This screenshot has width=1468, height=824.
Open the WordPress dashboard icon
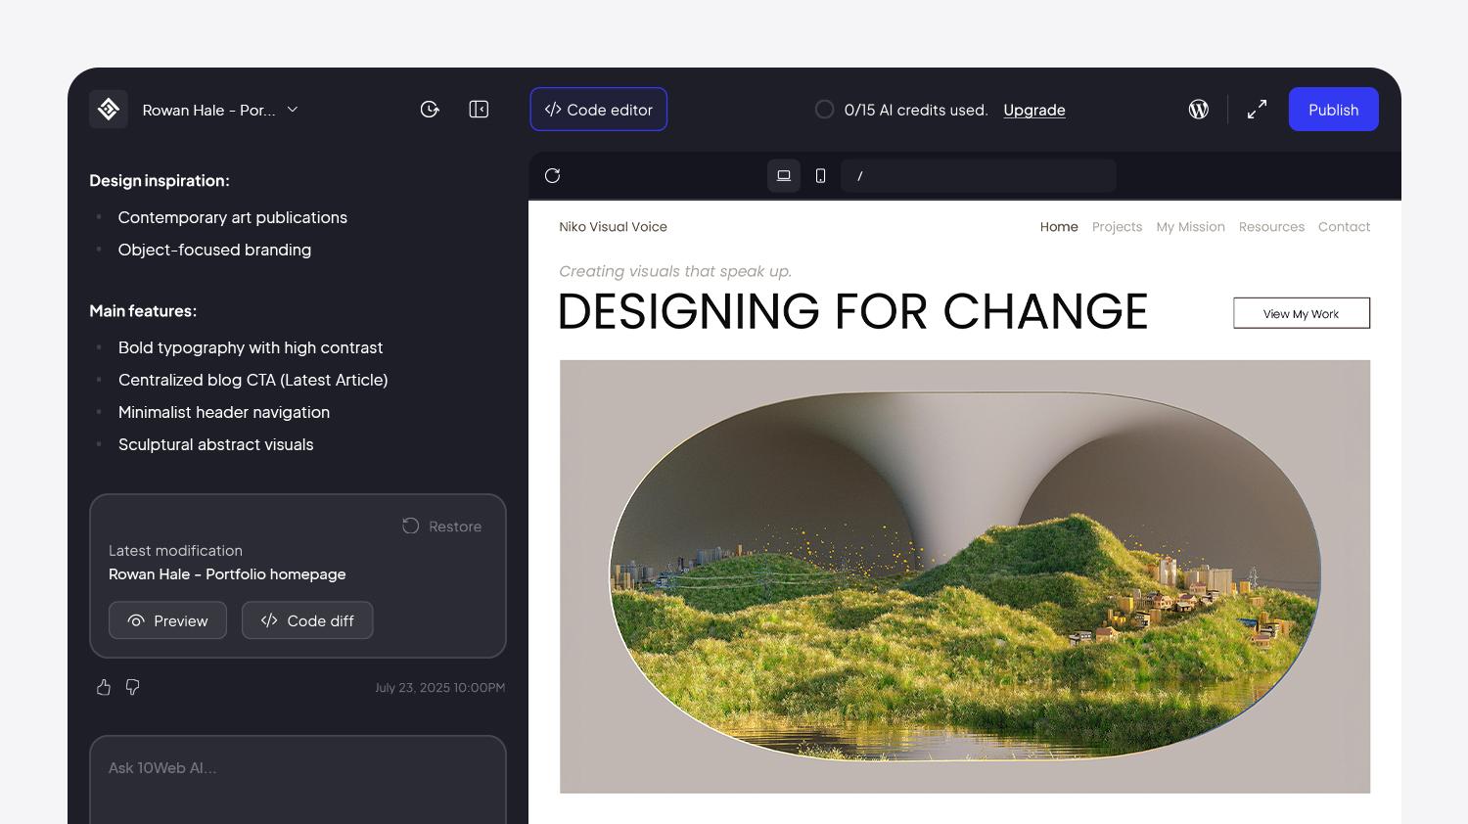click(x=1198, y=110)
